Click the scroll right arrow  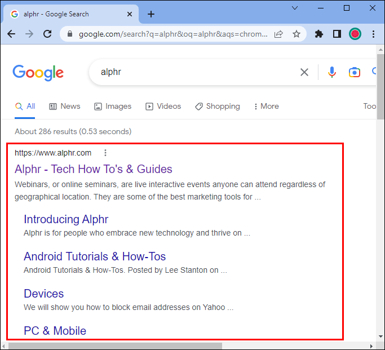coord(371,346)
